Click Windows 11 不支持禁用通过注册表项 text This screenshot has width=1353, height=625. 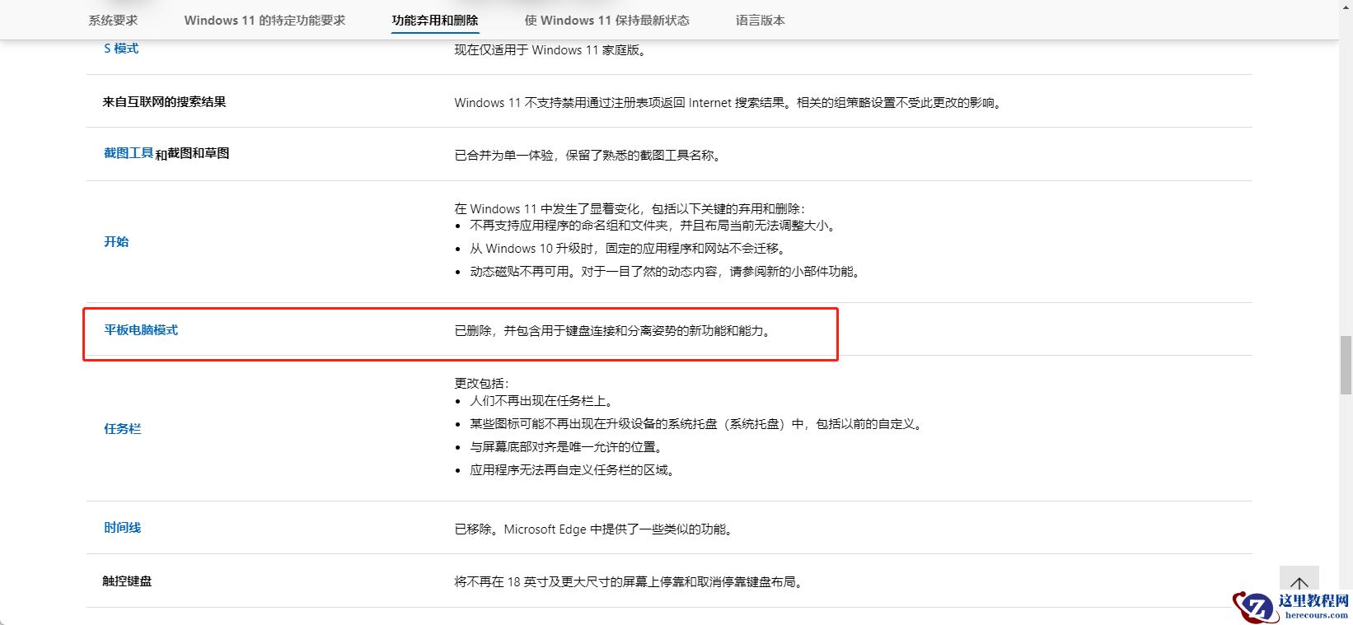pos(729,103)
